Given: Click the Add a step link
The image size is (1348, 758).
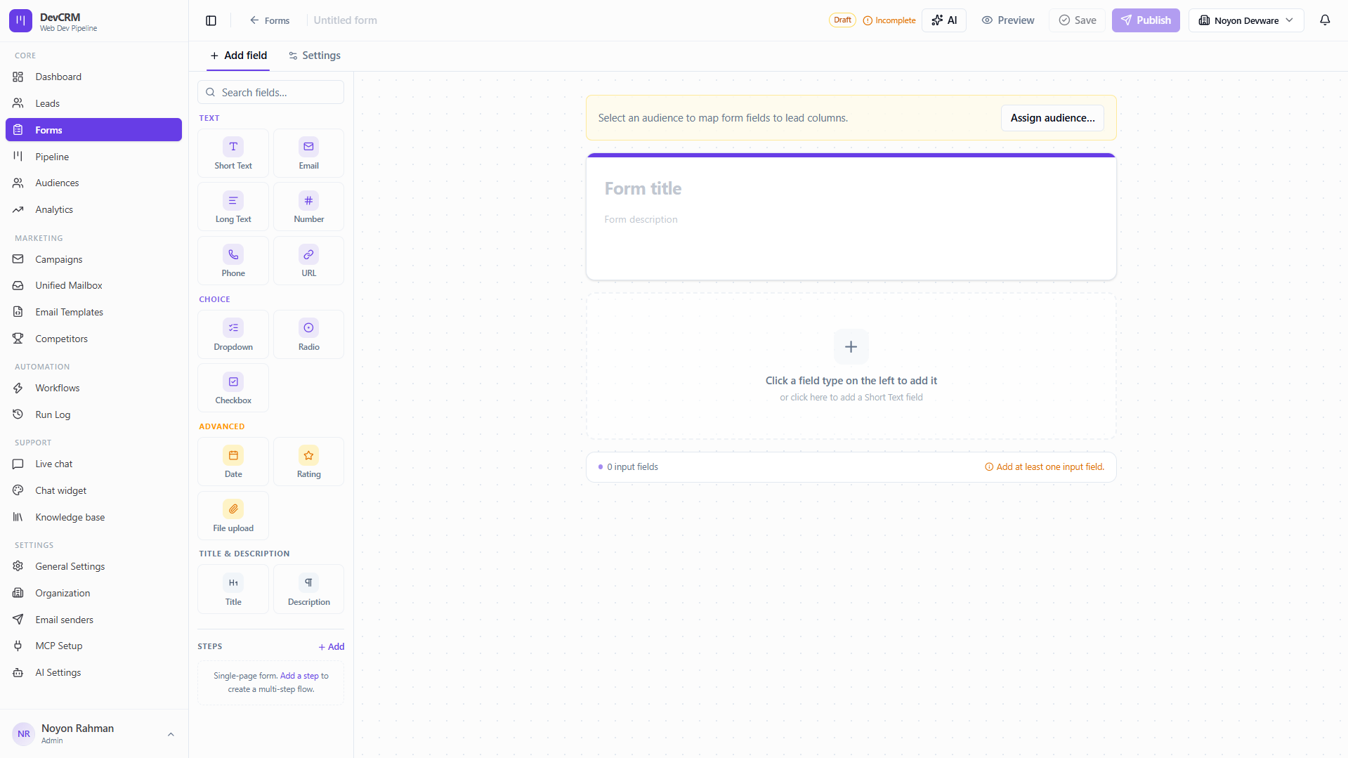Looking at the screenshot, I should click(299, 676).
